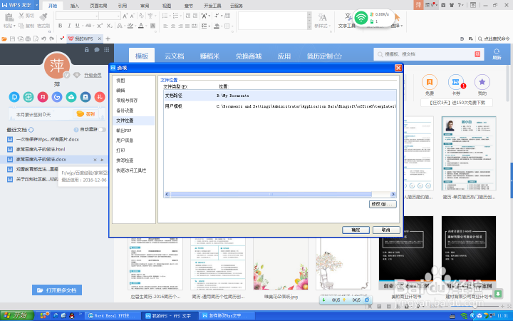
Task: Open the underline style dropdown arrow
Action: click(x=81, y=26)
